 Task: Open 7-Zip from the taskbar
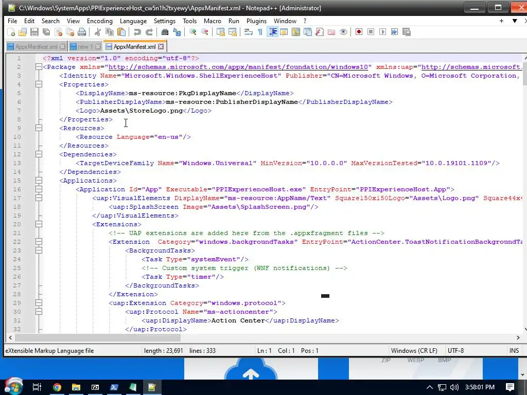point(95,387)
